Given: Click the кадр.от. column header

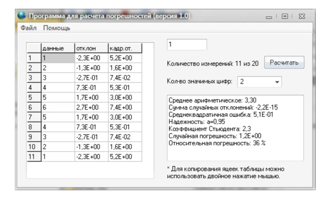Looking at the screenshot, I should pyautogui.click(x=125, y=48).
